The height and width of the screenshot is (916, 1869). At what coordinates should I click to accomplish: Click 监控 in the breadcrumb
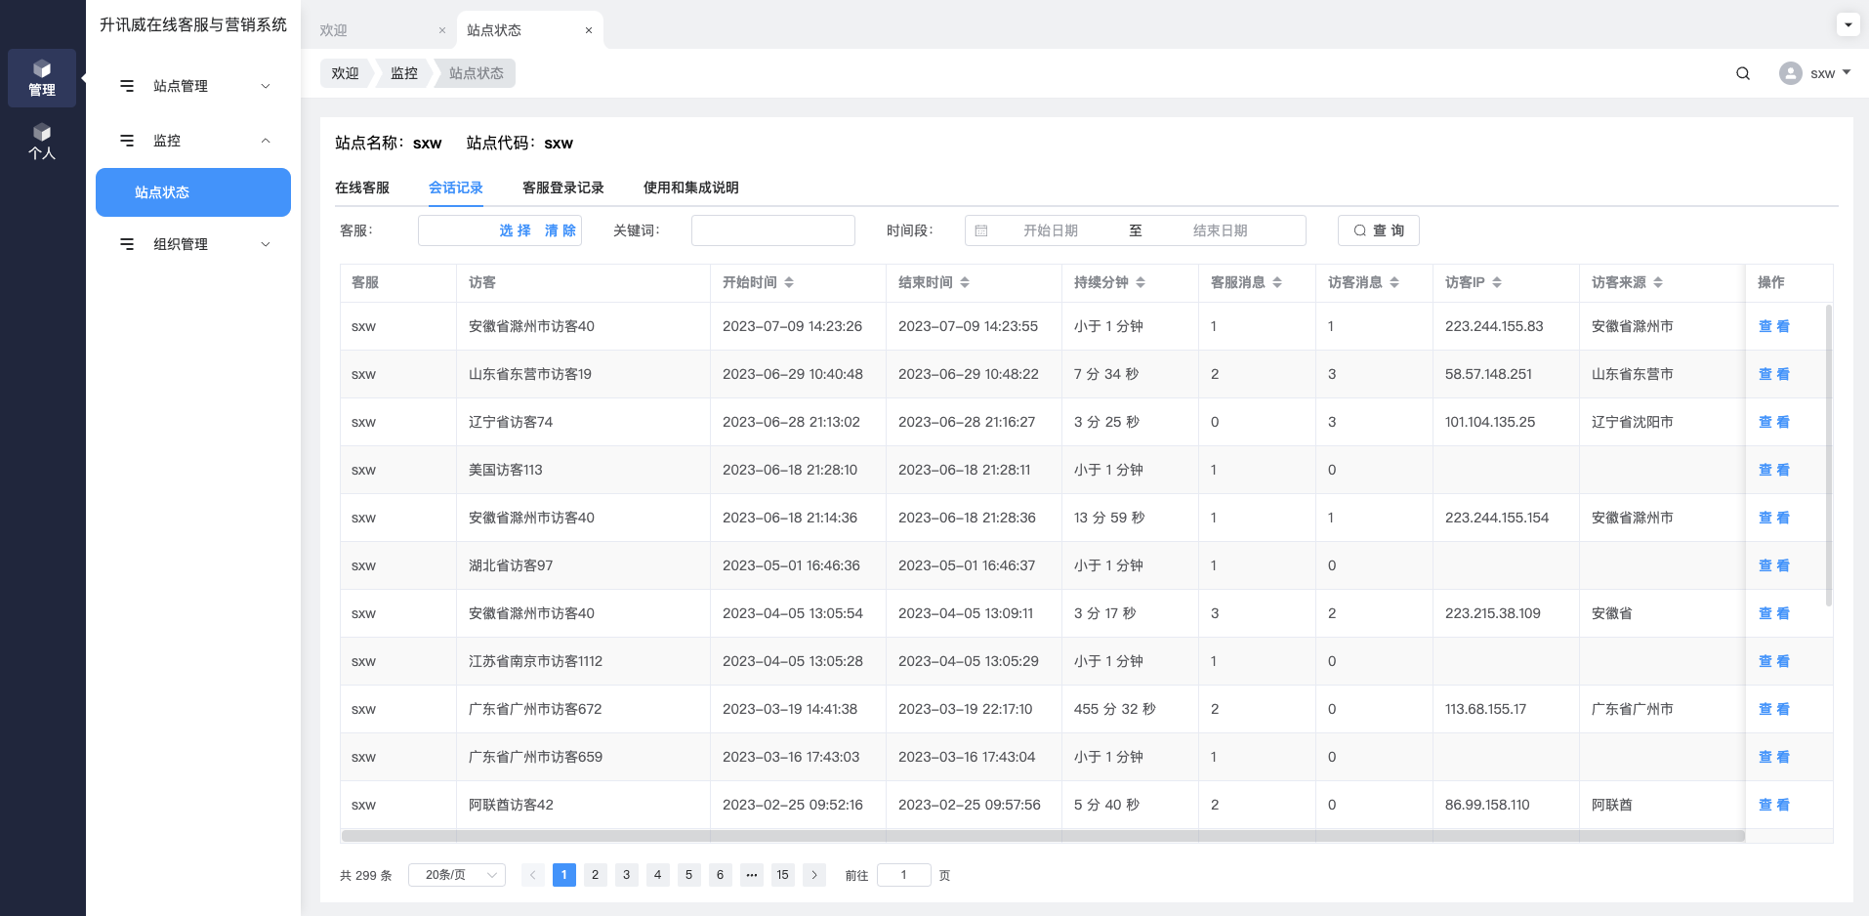404,73
